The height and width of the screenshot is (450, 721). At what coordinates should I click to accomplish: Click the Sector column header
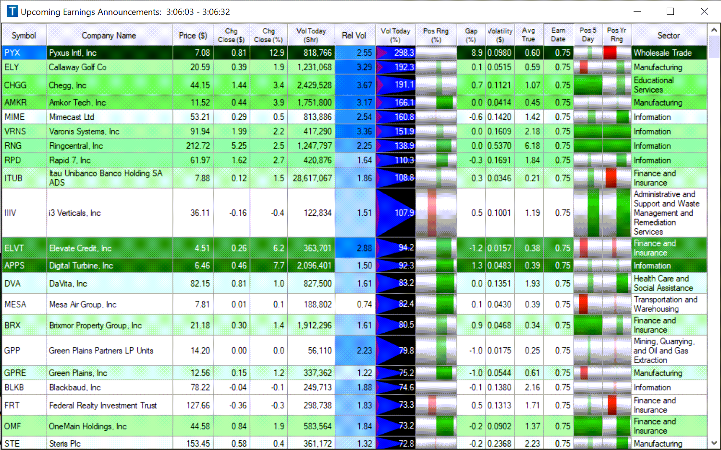tap(669, 35)
